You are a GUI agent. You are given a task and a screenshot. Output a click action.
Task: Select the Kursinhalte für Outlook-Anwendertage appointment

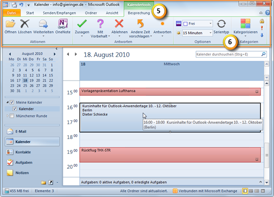170,117
